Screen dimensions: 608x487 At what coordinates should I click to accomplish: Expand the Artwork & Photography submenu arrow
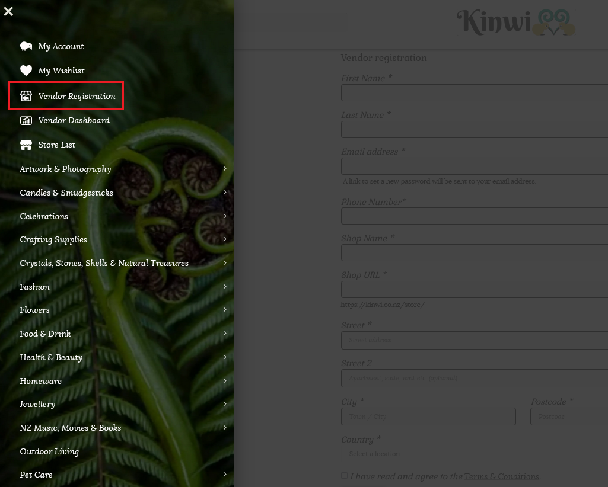click(x=225, y=169)
